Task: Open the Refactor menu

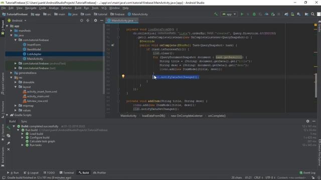Action: point(67,8)
